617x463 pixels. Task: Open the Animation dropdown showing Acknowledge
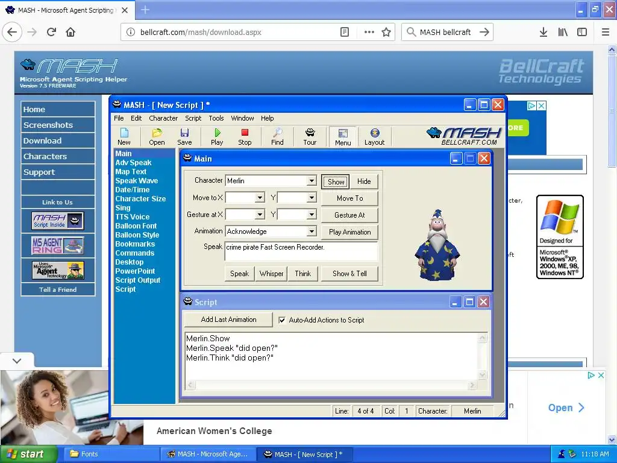pos(312,231)
